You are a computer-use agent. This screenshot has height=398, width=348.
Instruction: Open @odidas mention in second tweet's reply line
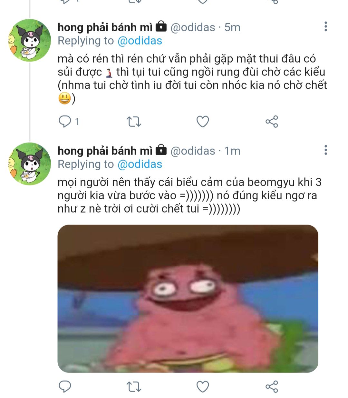click(140, 164)
